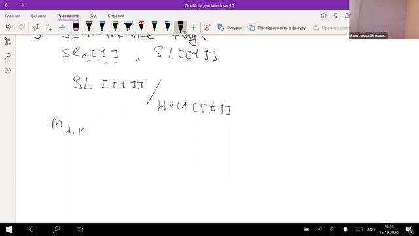Select the light blue highlighter
Viewport: 419px width, 236px height.
(128, 26)
